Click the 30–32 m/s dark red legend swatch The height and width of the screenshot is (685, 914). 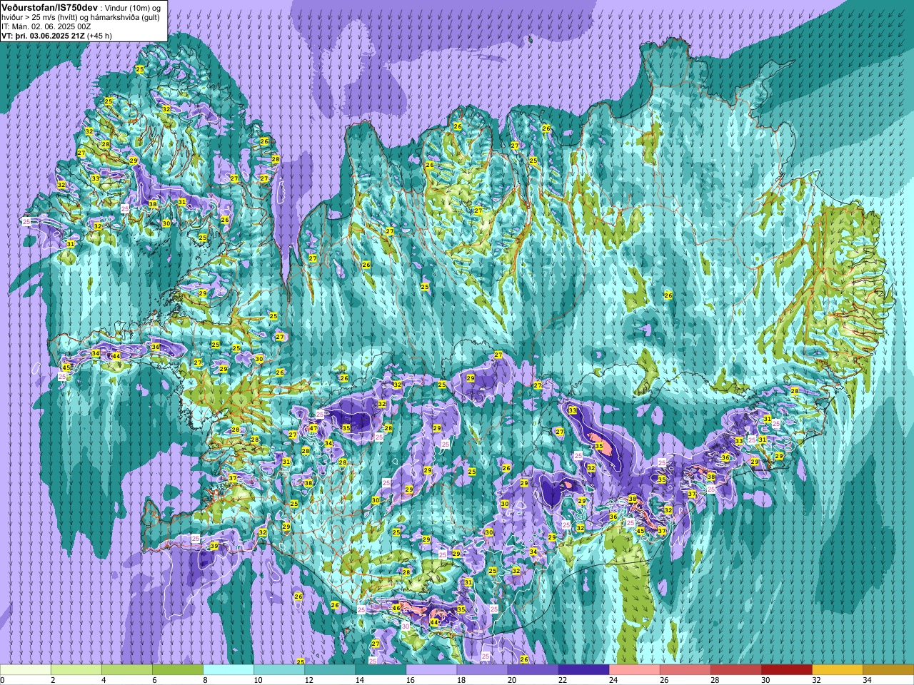pyautogui.click(x=786, y=670)
